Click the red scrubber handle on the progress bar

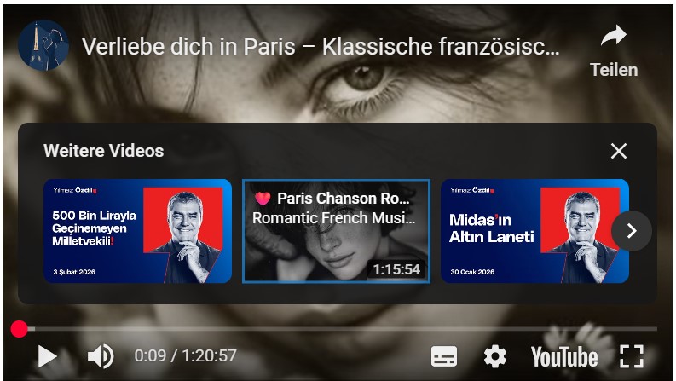(x=19, y=329)
